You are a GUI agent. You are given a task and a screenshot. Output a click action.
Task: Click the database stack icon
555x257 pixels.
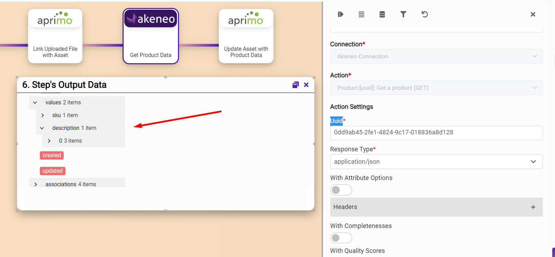pos(382,14)
